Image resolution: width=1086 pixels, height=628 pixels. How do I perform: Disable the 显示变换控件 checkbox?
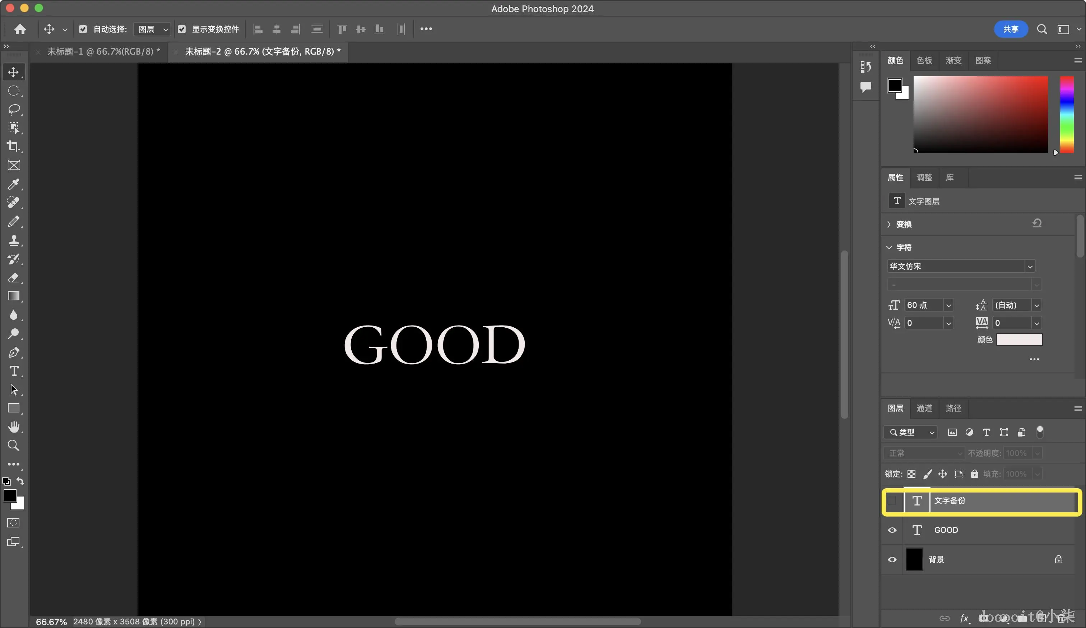[182, 29]
